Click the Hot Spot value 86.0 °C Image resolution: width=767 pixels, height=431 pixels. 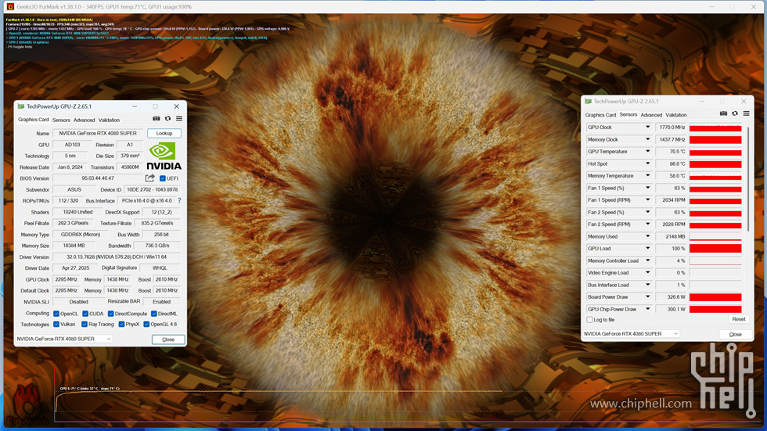coord(671,163)
